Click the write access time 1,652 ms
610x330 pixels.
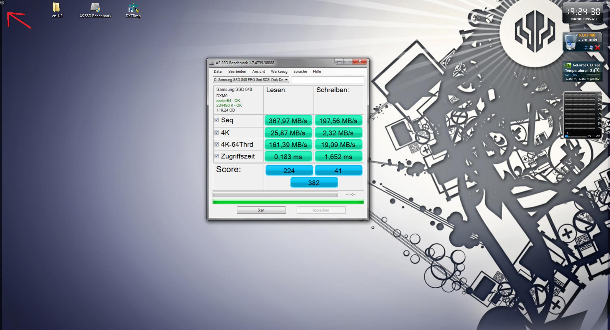point(338,157)
